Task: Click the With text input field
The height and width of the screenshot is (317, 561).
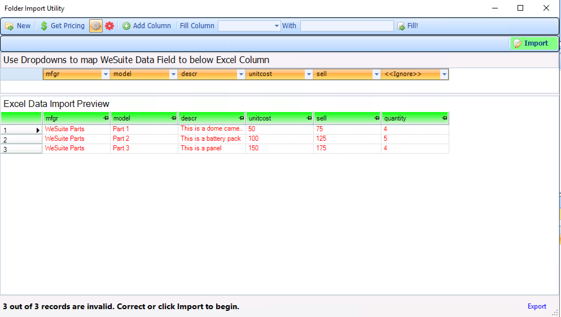Action: coord(347,26)
